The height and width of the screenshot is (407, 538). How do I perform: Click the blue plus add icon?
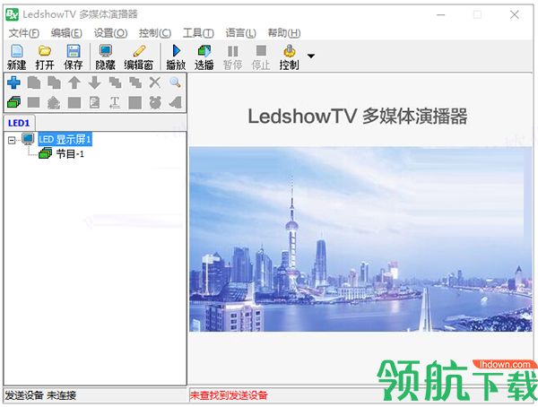13,82
